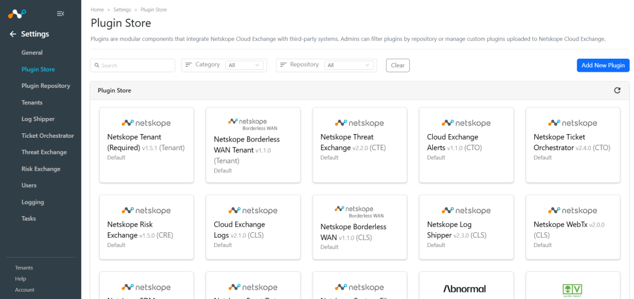Click Default label on Cloud Exchange Logs card
The image size is (634, 299).
point(223,245)
